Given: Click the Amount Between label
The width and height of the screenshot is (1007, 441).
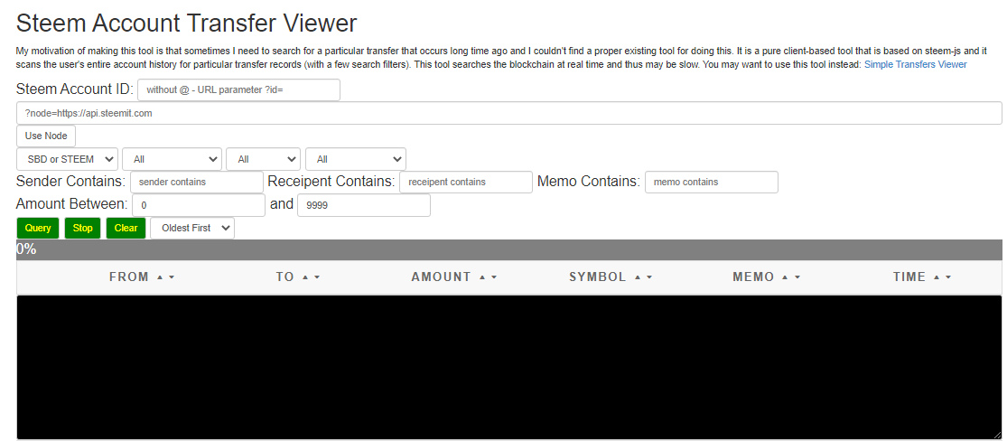Looking at the screenshot, I should coord(72,204).
